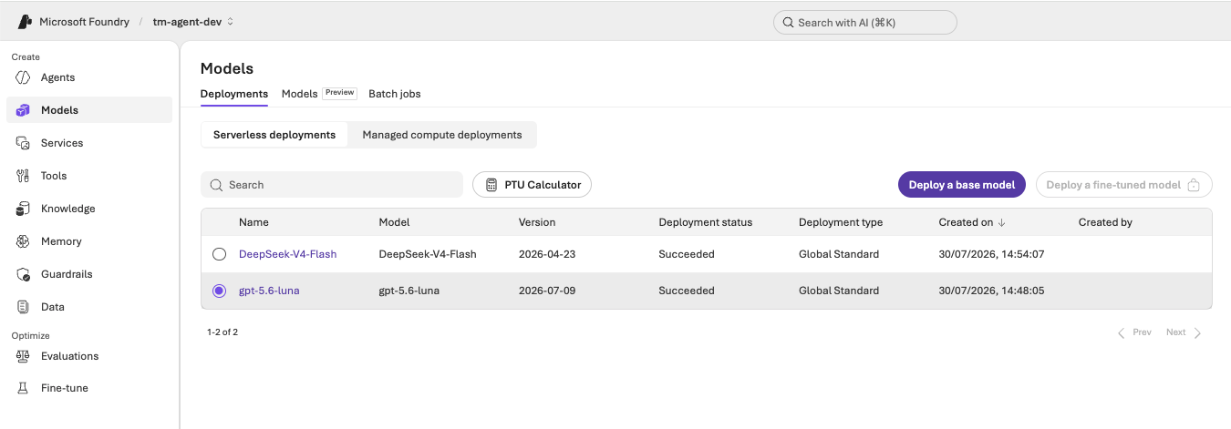1231x429 pixels.
Task: Click the Fine-tune flask icon
Action: point(24,388)
